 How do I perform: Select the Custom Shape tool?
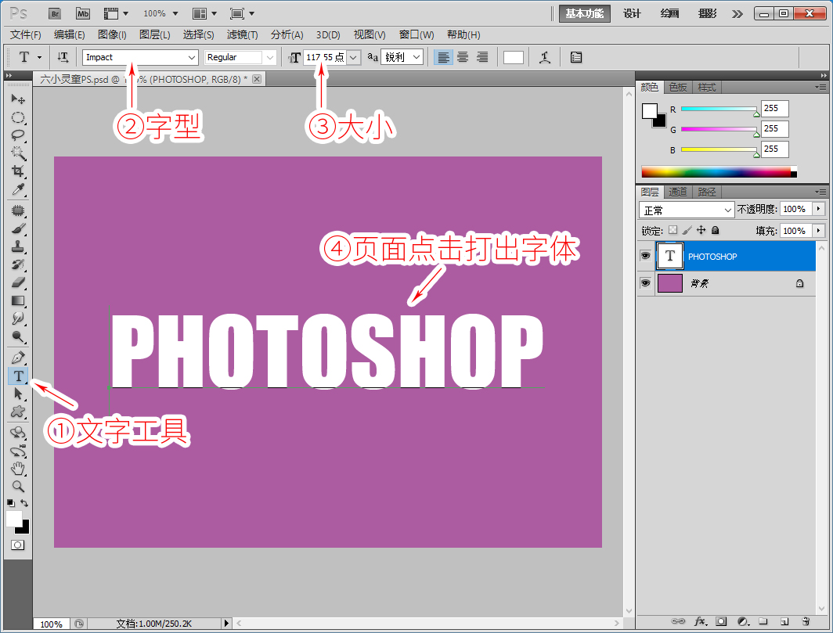[18, 412]
